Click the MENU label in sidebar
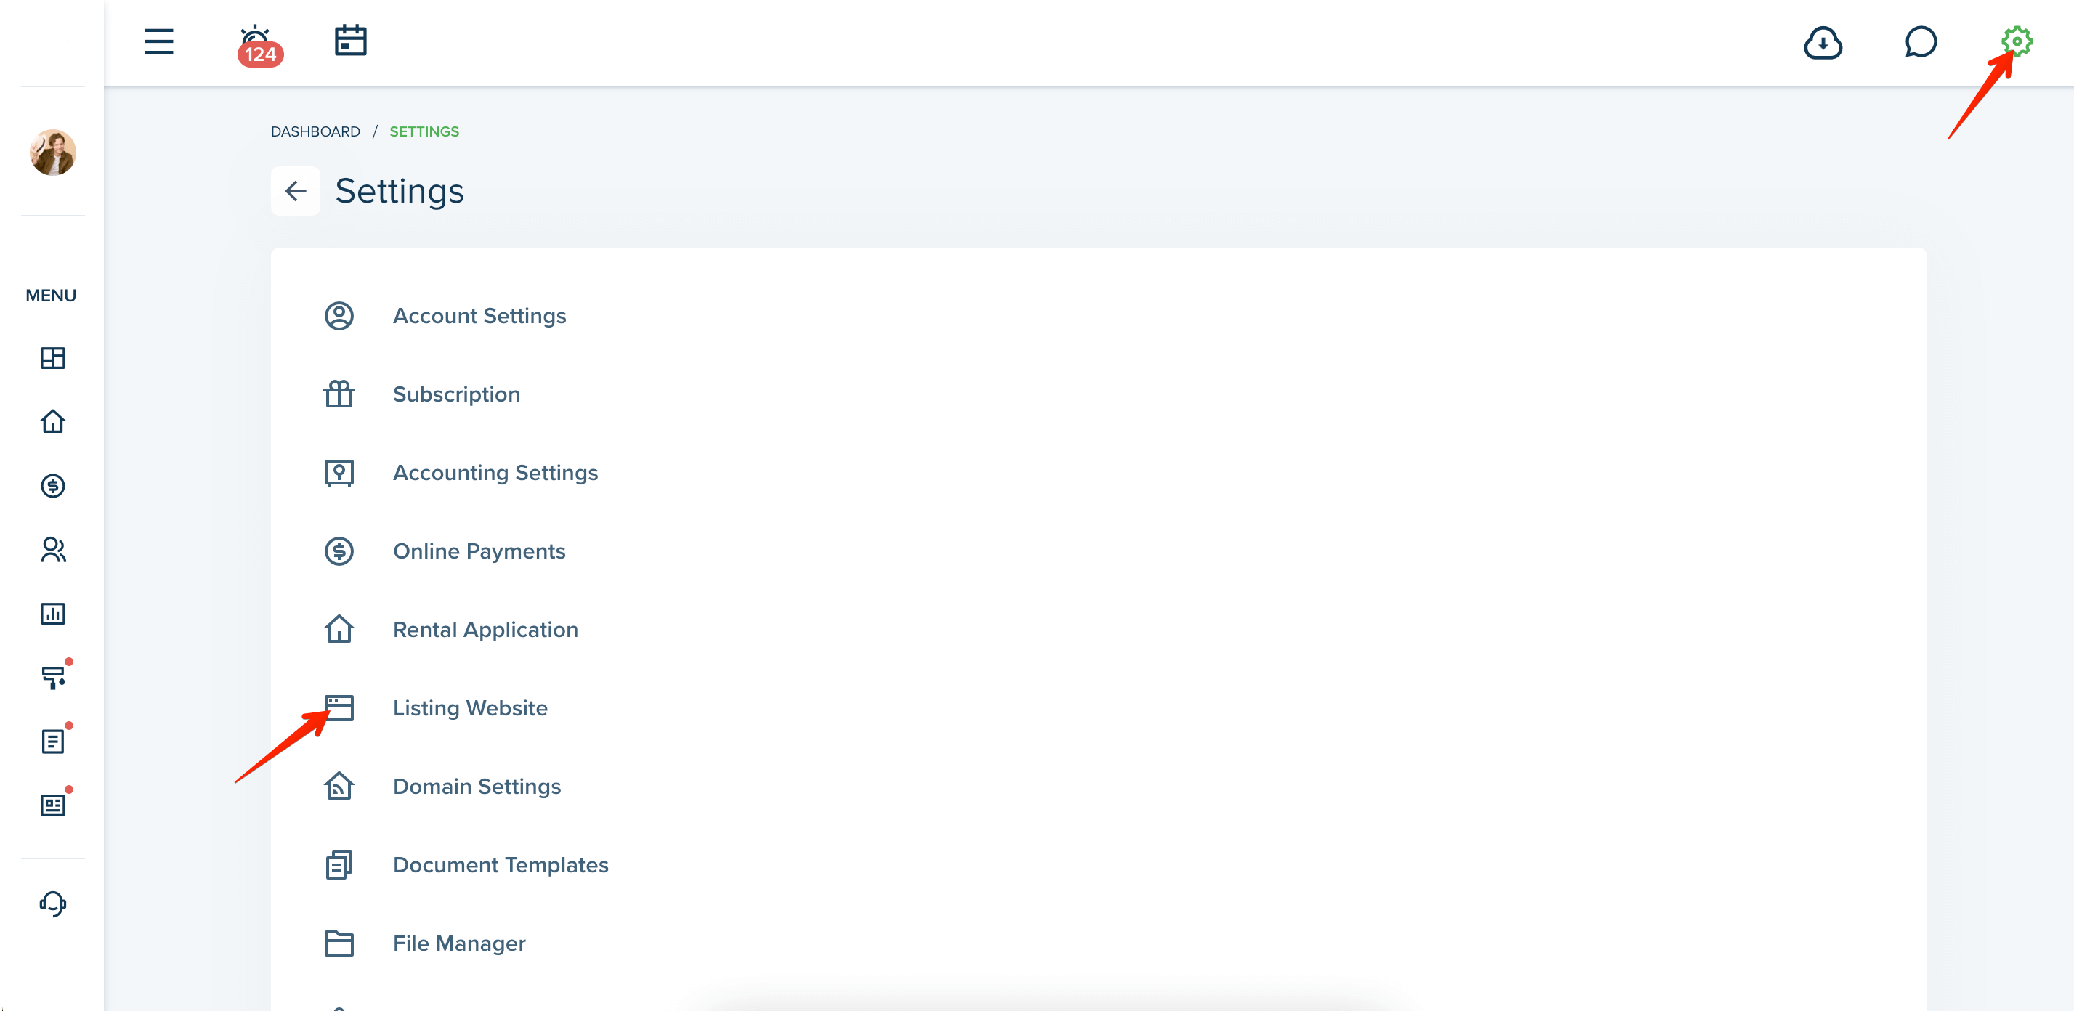The image size is (2074, 1011). tap(51, 296)
